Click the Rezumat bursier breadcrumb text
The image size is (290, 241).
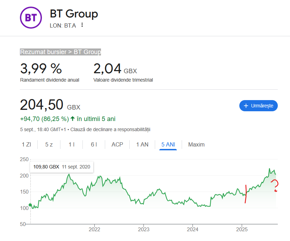pyautogui.click(x=43, y=52)
